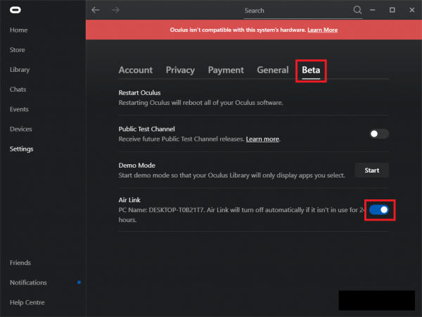Select the Payment settings tab
Viewport: 422px width, 317px height.
pos(226,70)
